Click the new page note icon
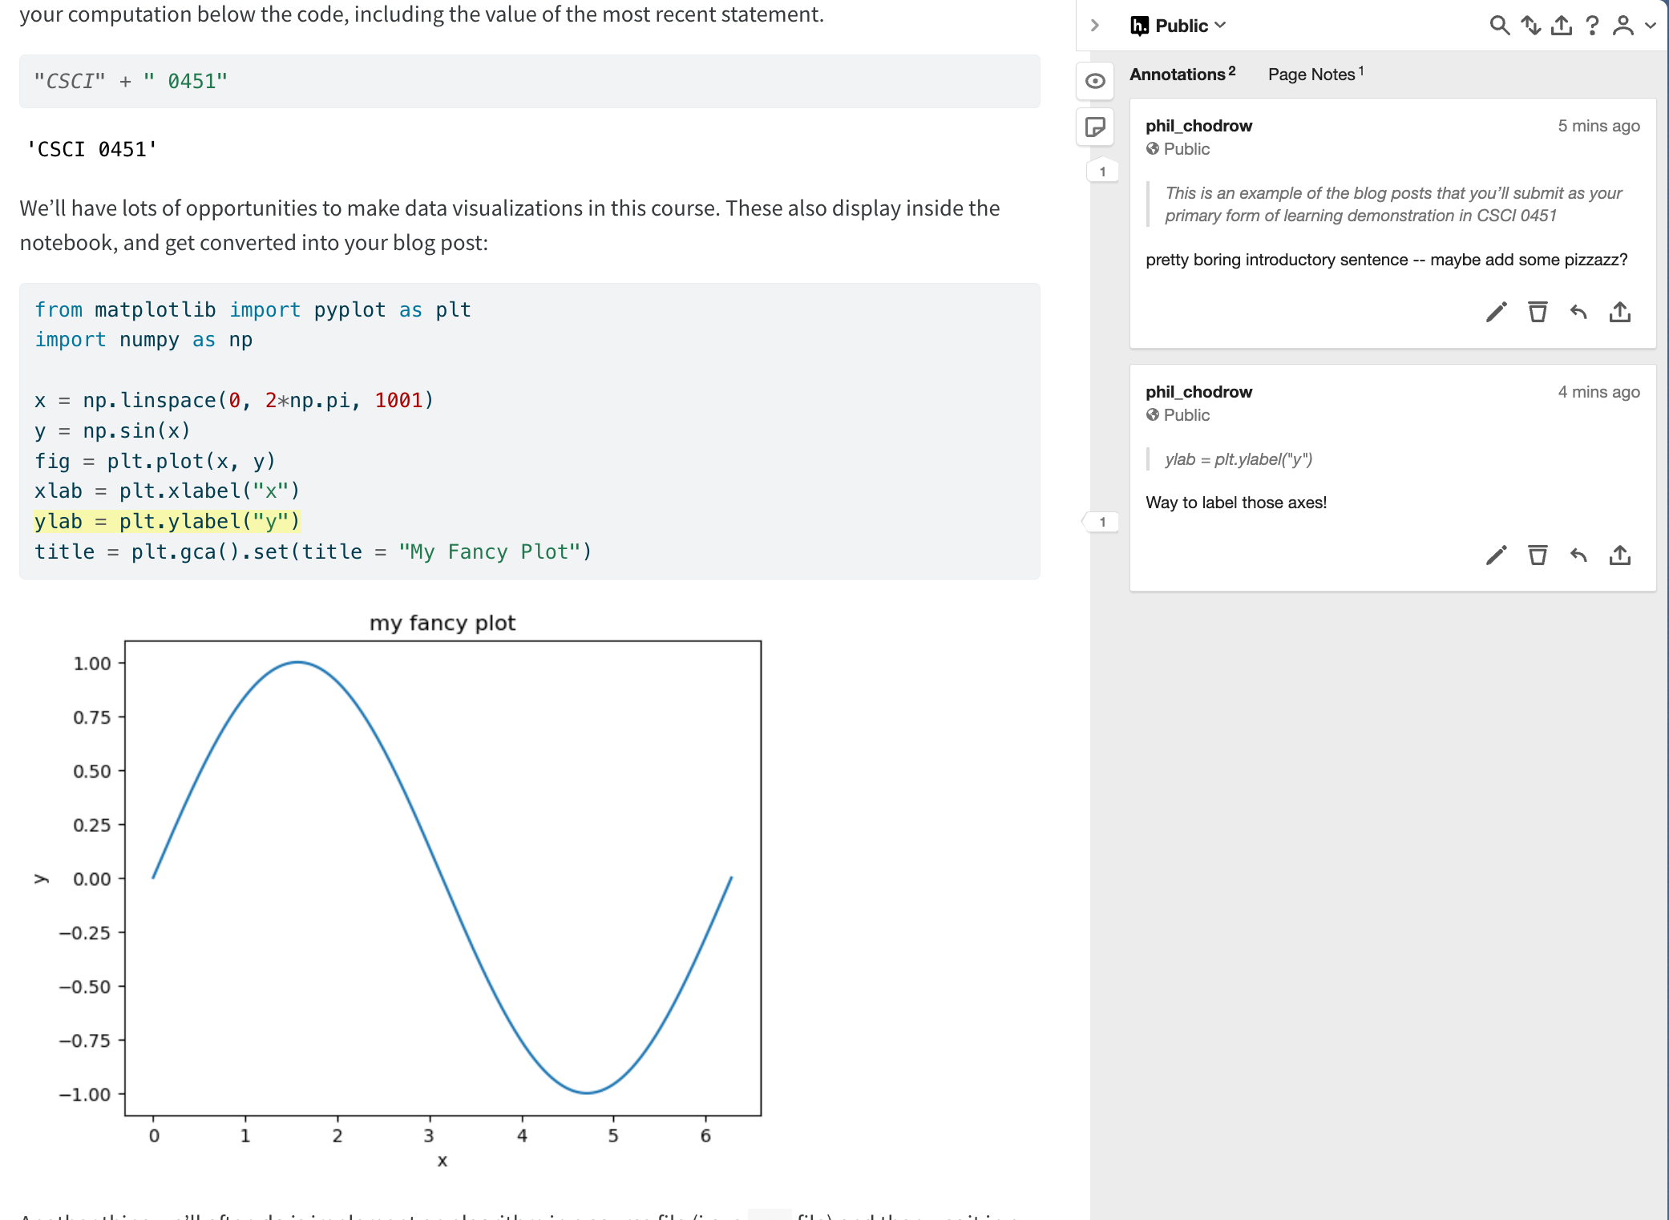This screenshot has height=1220, width=1669. [x=1095, y=127]
